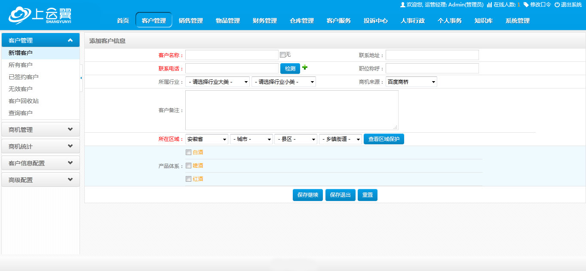Click the 职位称呼 input field
Viewport: 586px width, 271px height.
(432, 68)
